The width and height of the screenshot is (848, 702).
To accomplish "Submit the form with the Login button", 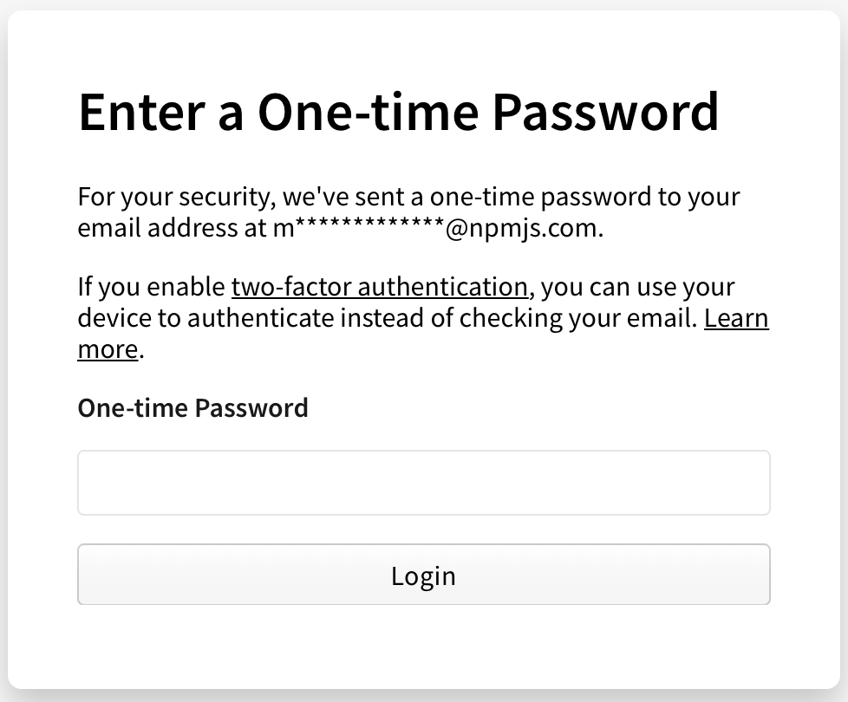I will [x=424, y=575].
